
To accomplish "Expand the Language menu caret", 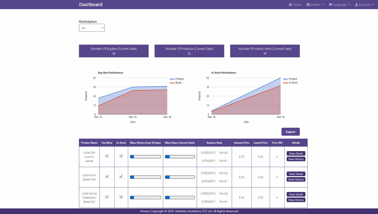I will click(349, 5).
